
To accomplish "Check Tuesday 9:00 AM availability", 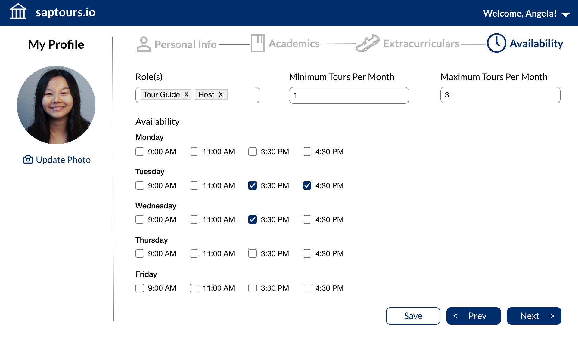I will [140, 185].
